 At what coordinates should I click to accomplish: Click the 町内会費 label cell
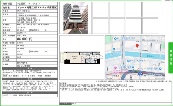point(10,60)
